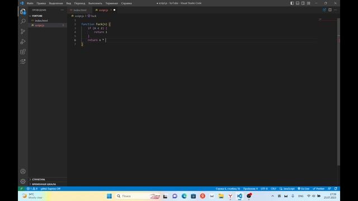Screen dimensions: 358x201
Task: Open the Manage gear icon
Action: pyautogui.click(x=23, y=181)
